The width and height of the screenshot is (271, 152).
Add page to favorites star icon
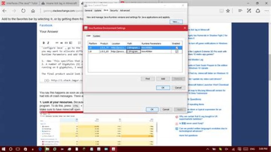tap(228, 11)
